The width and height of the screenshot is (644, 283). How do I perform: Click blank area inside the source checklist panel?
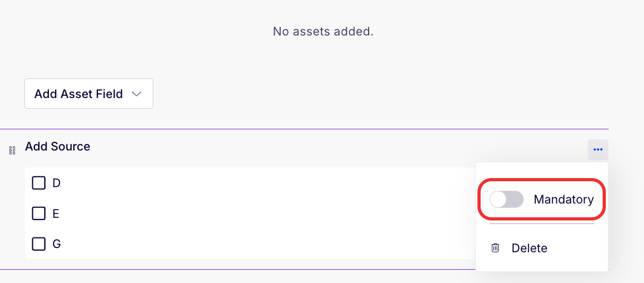(265, 214)
